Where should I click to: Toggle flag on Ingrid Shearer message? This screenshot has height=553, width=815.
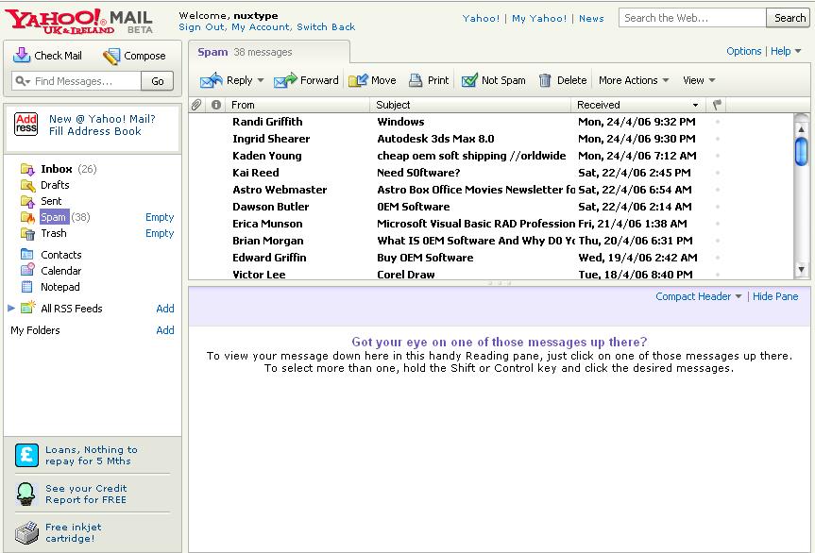pyautogui.click(x=718, y=139)
